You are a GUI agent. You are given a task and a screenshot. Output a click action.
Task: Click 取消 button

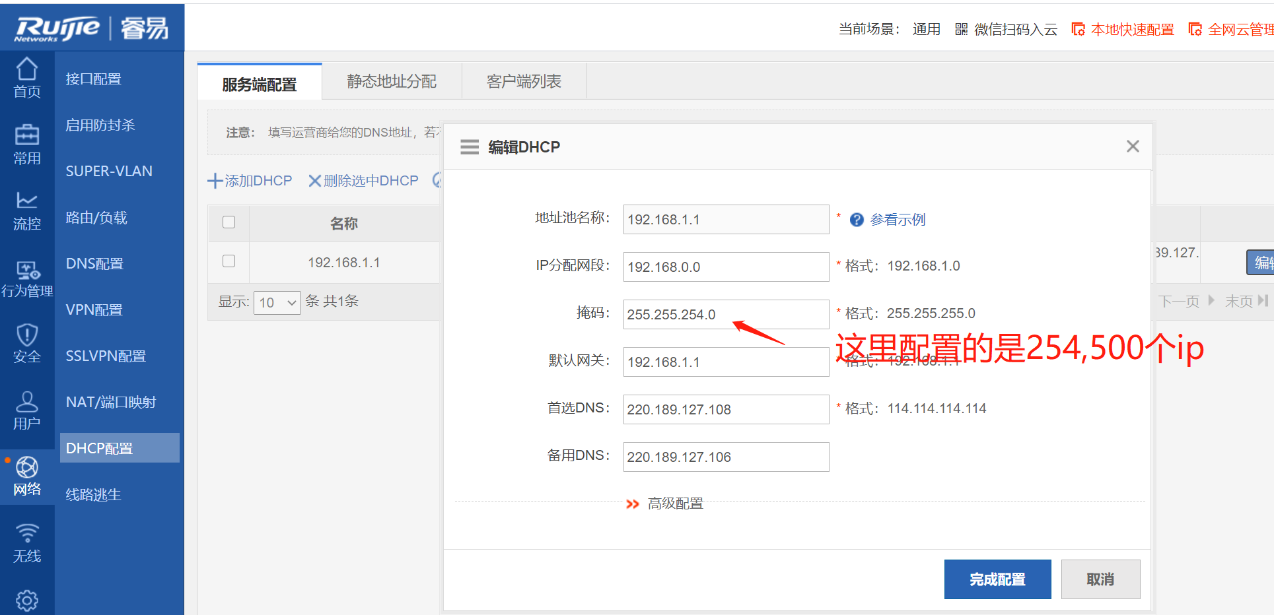click(x=1100, y=579)
